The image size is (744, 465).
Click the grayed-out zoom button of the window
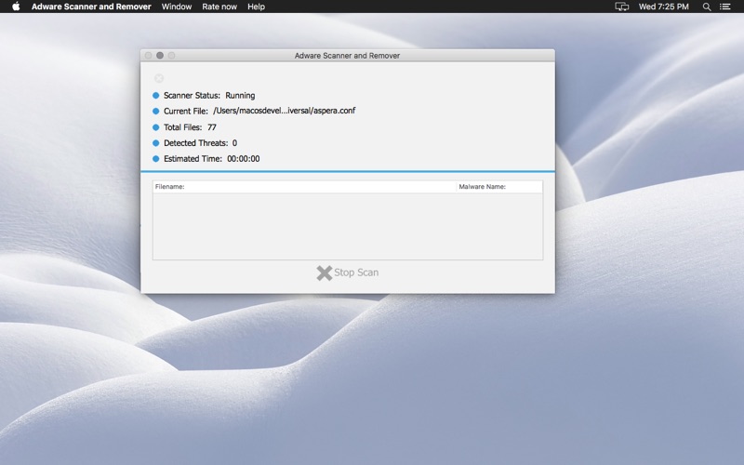(171, 56)
